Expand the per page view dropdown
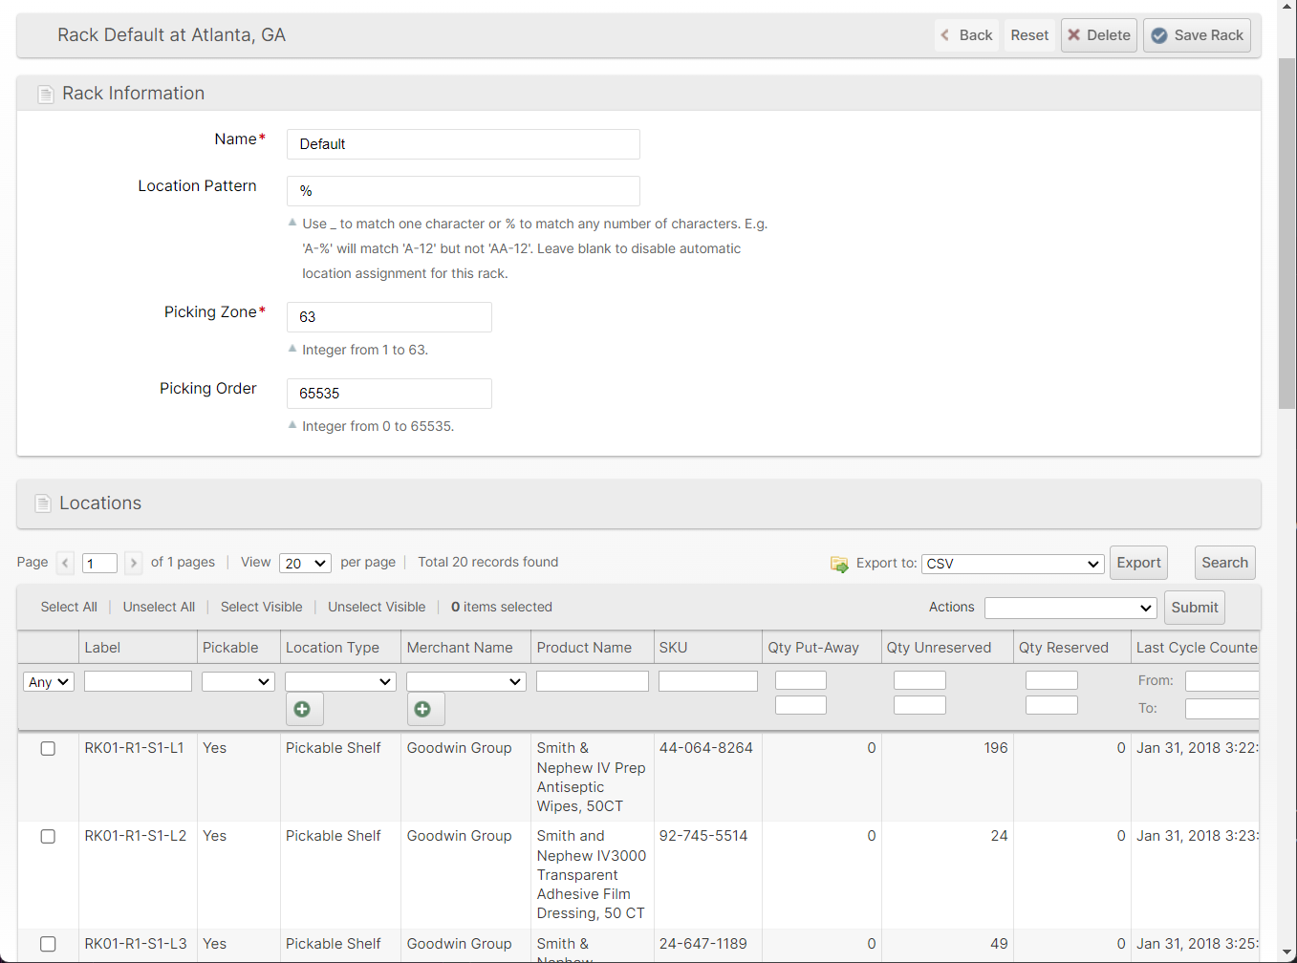The image size is (1297, 963). click(x=305, y=564)
